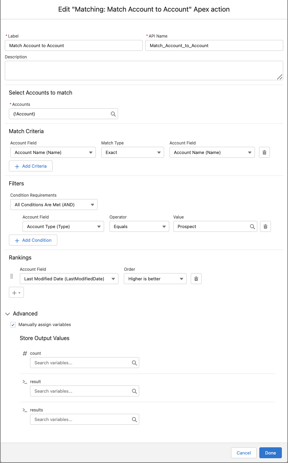
Task: Click search icon in Prospect value field
Action: (253, 227)
